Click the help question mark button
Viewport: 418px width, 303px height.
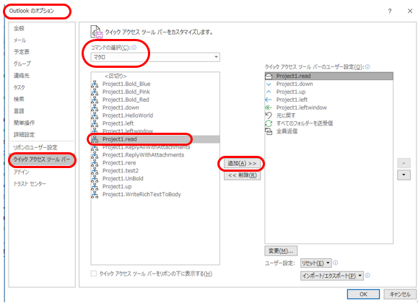390,12
